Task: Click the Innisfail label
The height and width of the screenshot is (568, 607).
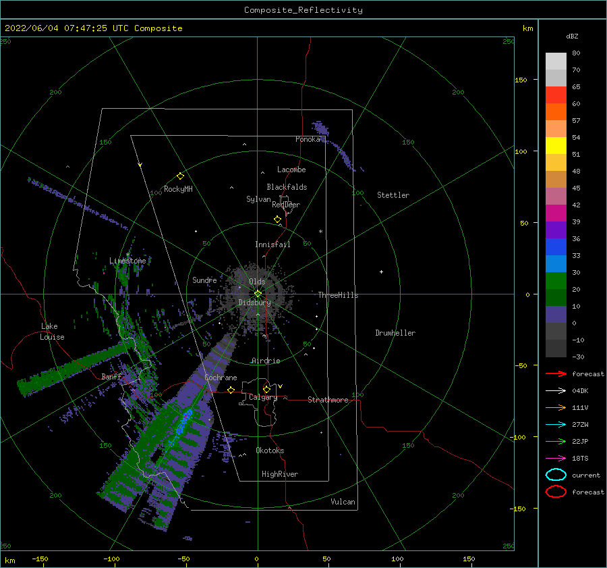Action: pyautogui.click(x=272, y=244)
